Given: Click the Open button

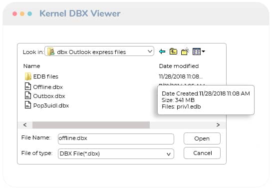Looking at the screenshot, I should (x=202, y=138).
